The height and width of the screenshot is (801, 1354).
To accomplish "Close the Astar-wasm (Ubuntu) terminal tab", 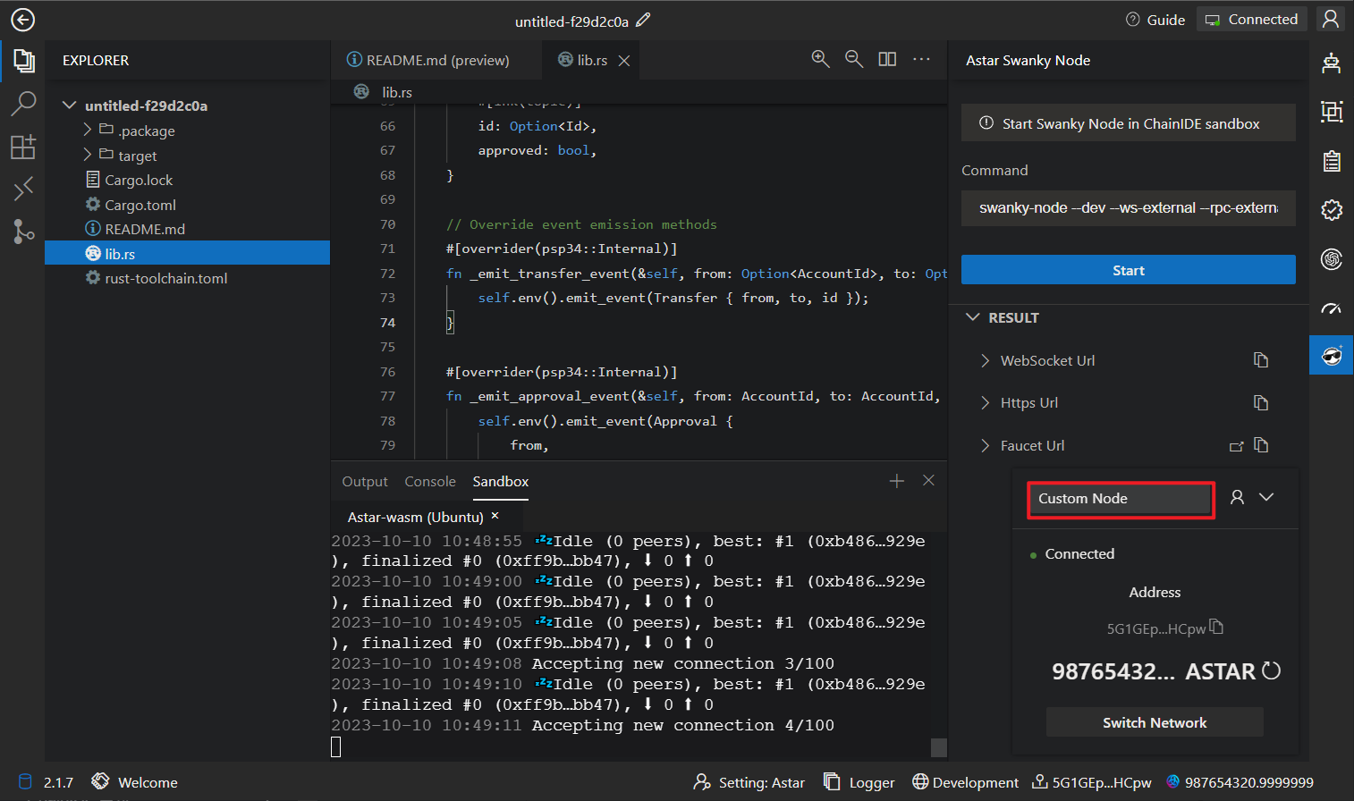I will (x=495, y=516).
